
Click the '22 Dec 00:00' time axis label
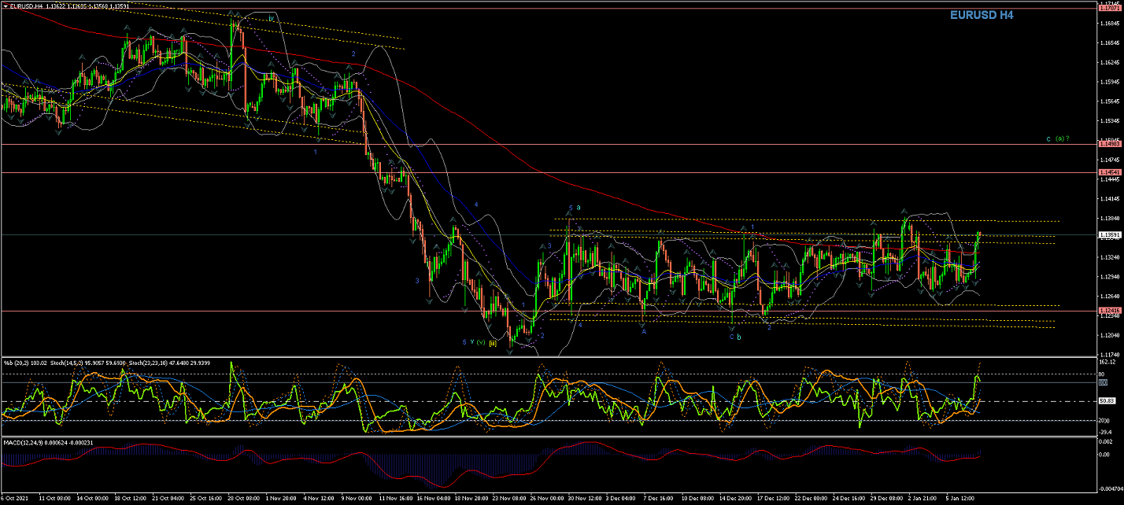click(x=812, y=498)
